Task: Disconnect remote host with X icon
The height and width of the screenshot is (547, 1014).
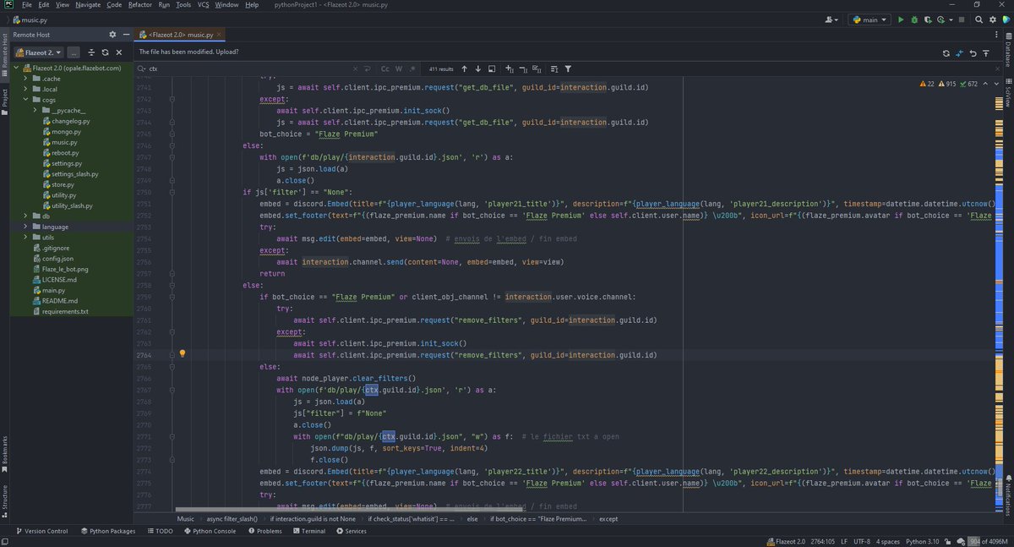Action: point(119,52)
